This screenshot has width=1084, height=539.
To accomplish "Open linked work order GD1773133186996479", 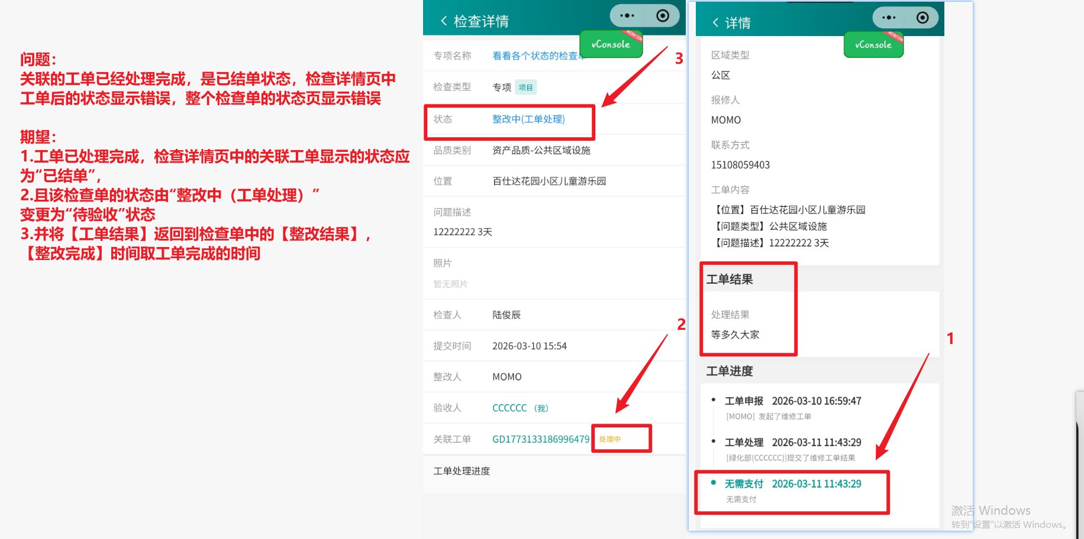I will click(x=540, y=439).
